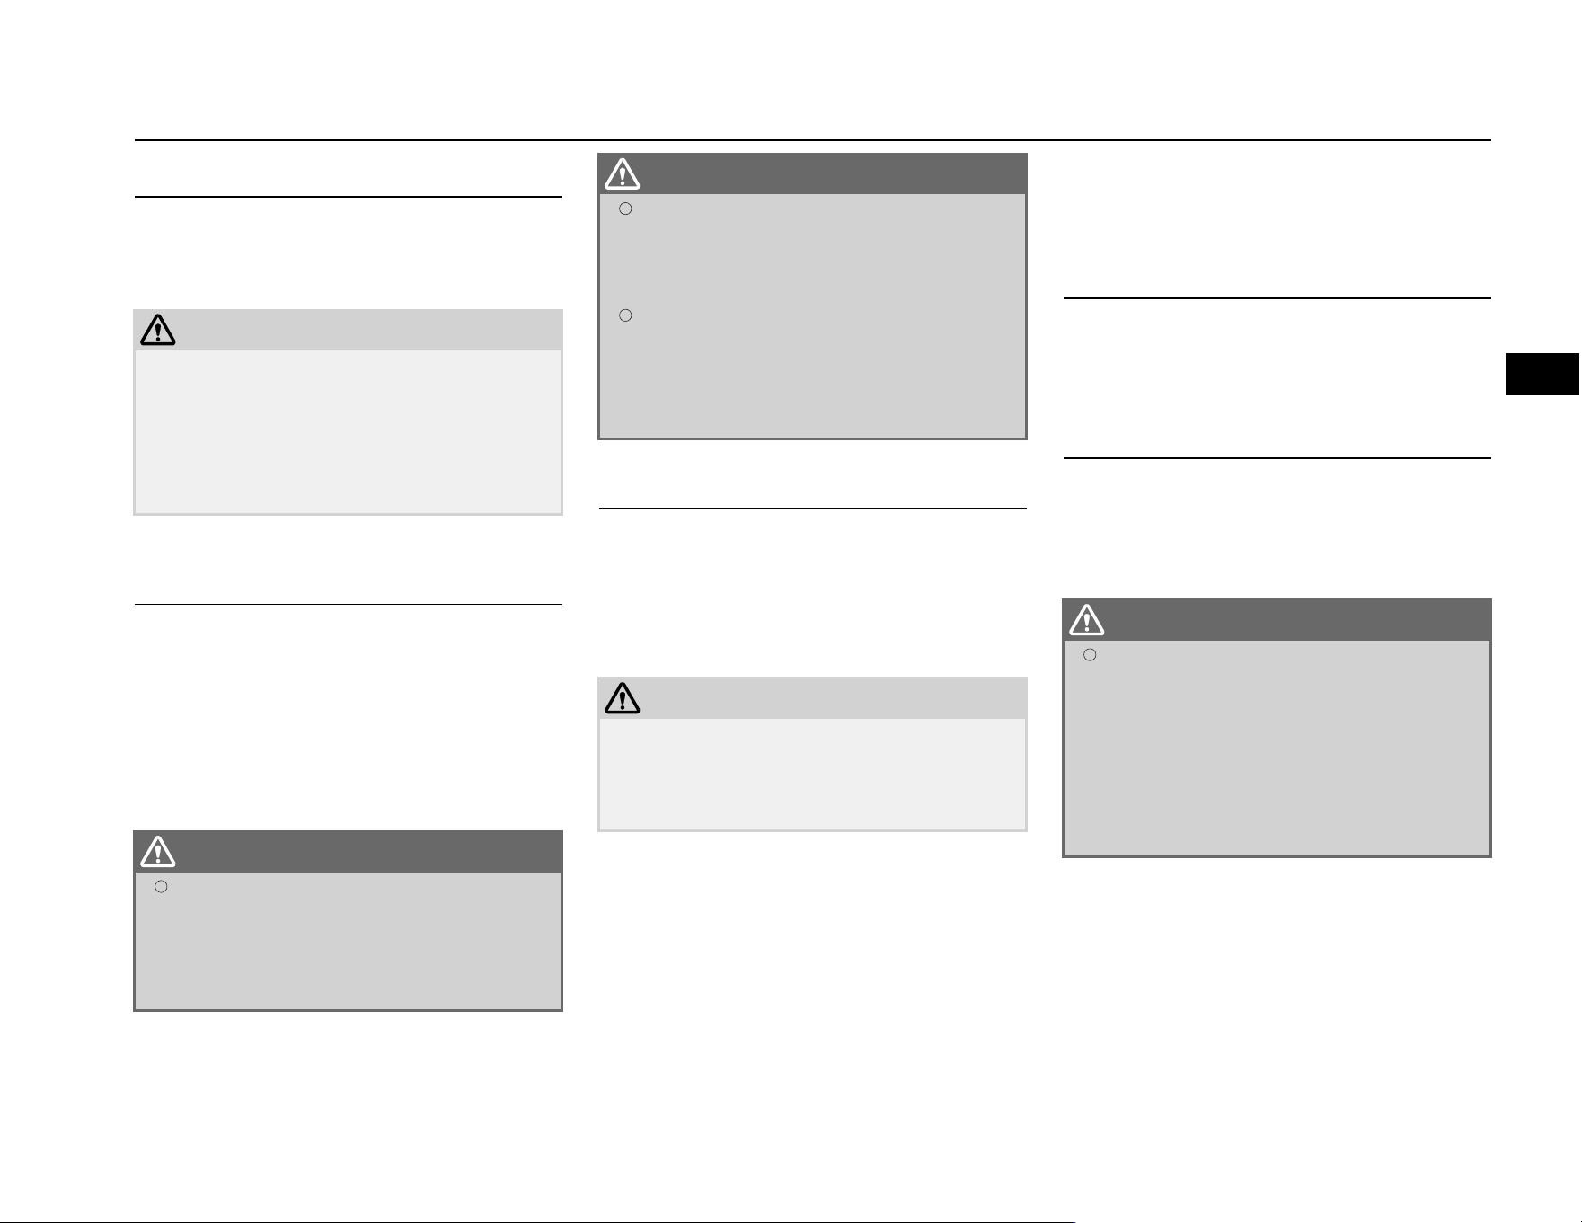Screen dimensions: 1582x1223
Task: Select circle bullet in right column's dark box
Action: [1090, 655]
